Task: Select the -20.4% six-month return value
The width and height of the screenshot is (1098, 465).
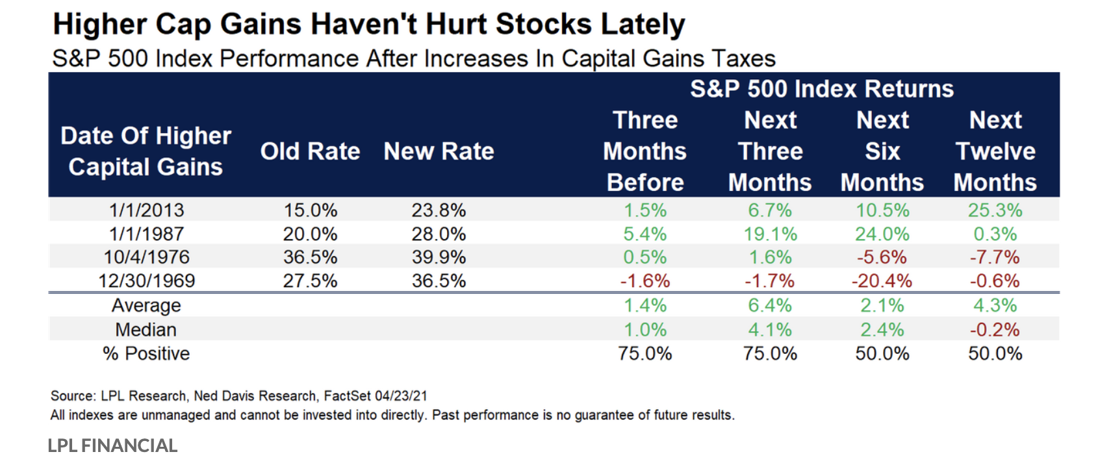Action: click(x=882, y=281)
